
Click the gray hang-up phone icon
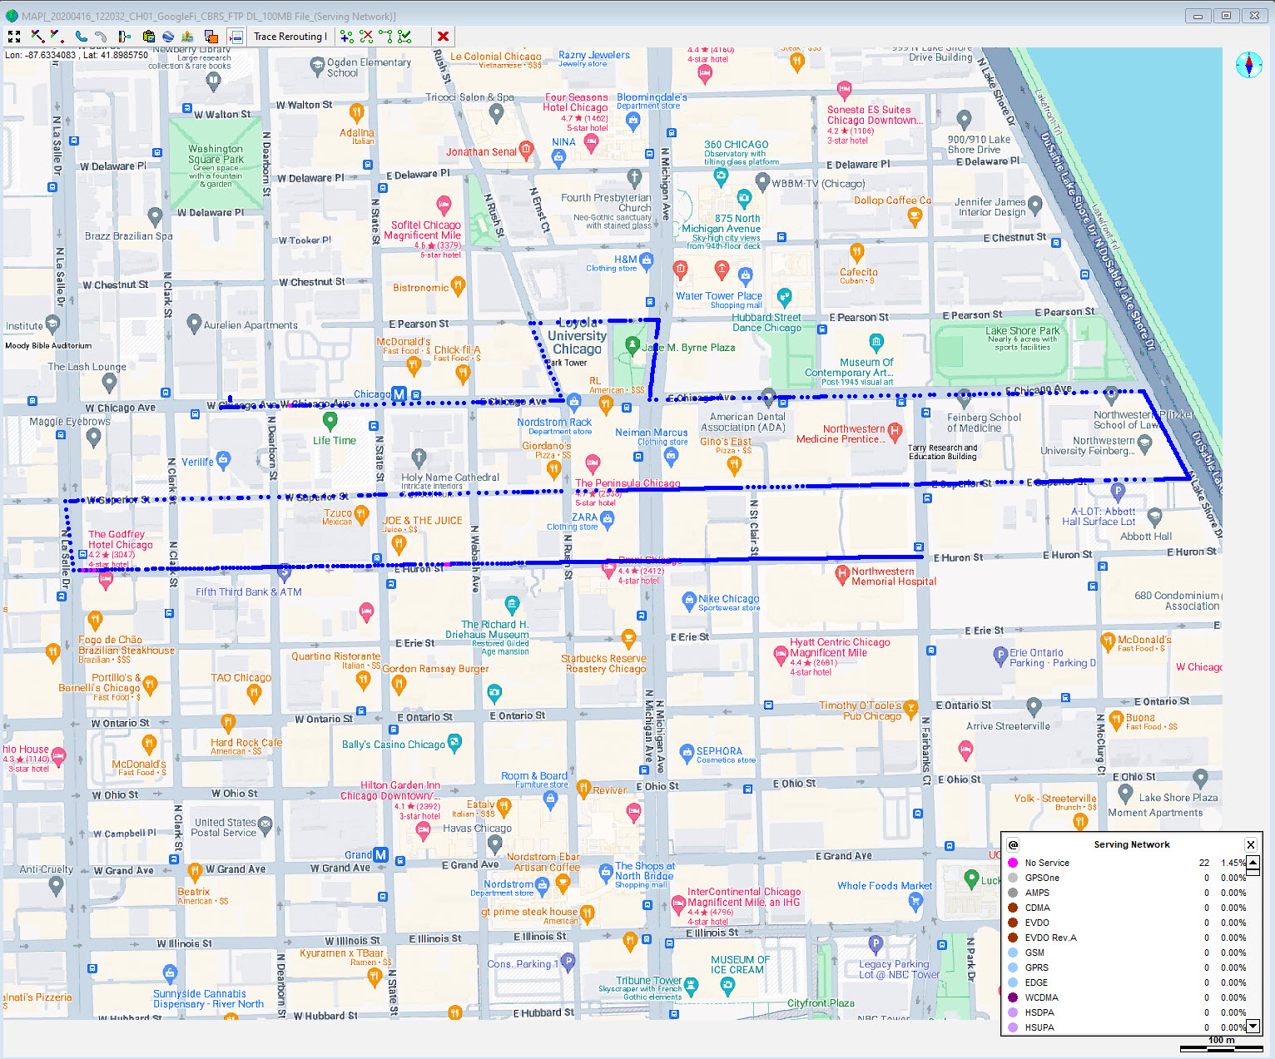[x=101, y=37]
